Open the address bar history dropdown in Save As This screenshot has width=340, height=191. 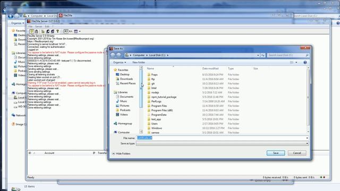[x=258, y=55]
